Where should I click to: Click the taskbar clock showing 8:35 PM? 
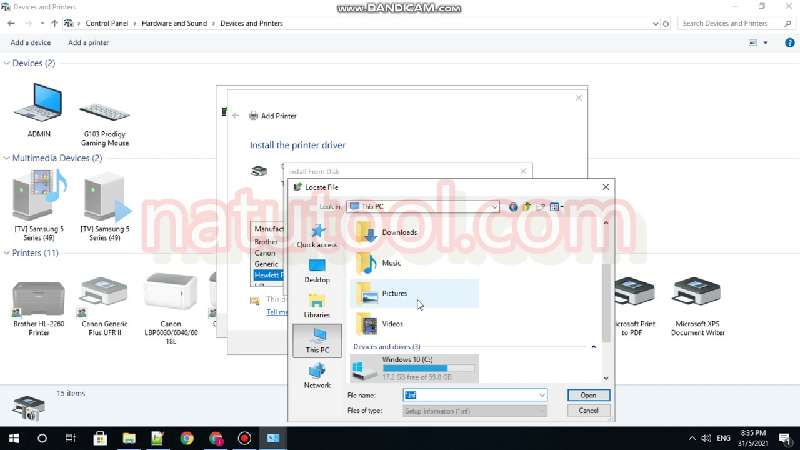(x=753, y=438)
